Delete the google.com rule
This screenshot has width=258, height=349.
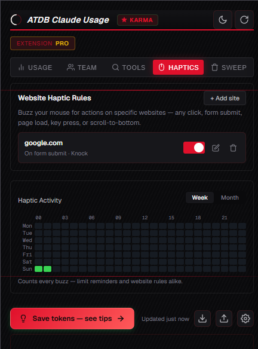click(x=233, y=148)
